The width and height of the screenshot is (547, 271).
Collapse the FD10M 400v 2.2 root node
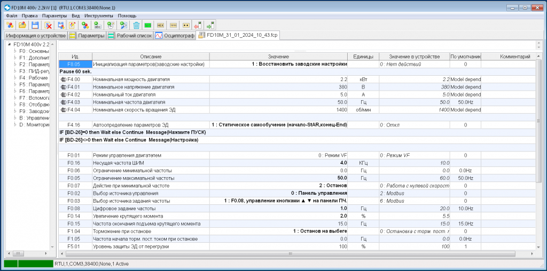(x=10, y=45)
